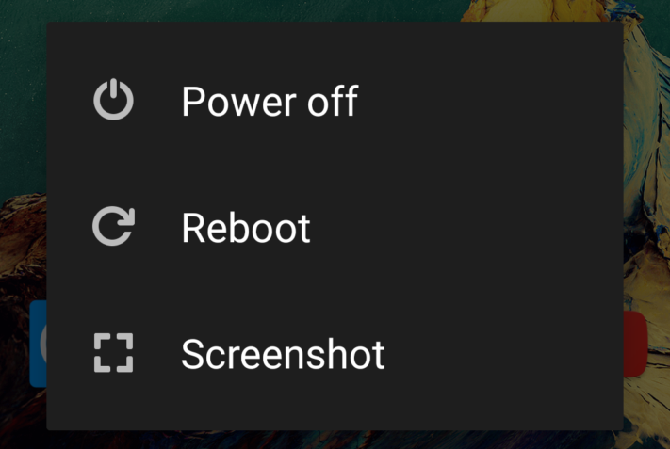
Task: Restart the device using the Reboot entry
Action: point(335,227)
